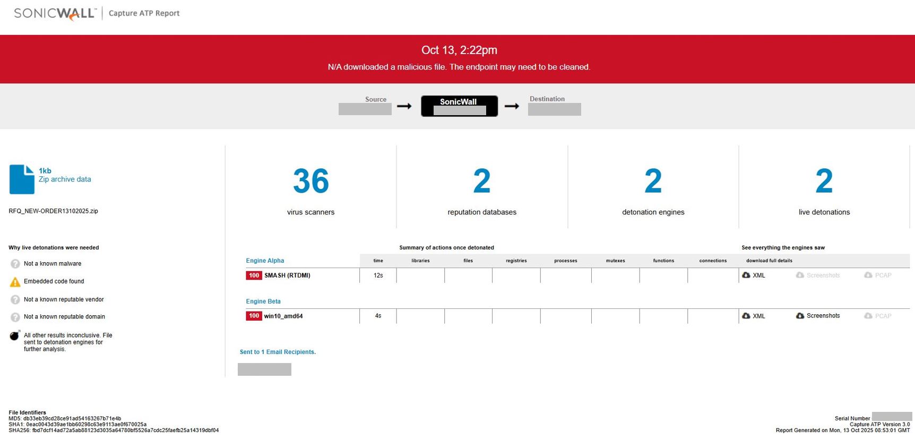
Task: Click the greyed PCAP cloud icon in win10_amd64 row
Action: point(868,316)
